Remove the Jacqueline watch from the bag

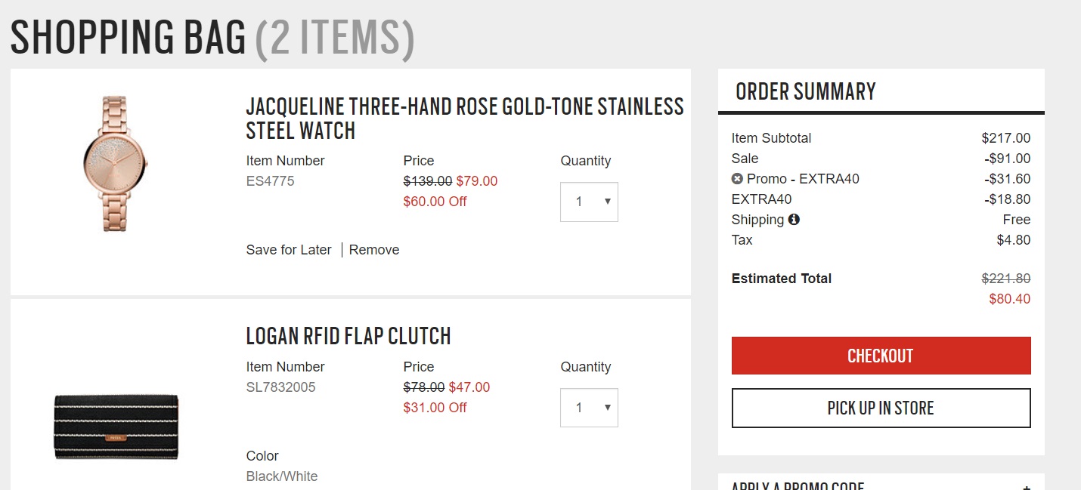pyautogui.click(x=374, y=250)
